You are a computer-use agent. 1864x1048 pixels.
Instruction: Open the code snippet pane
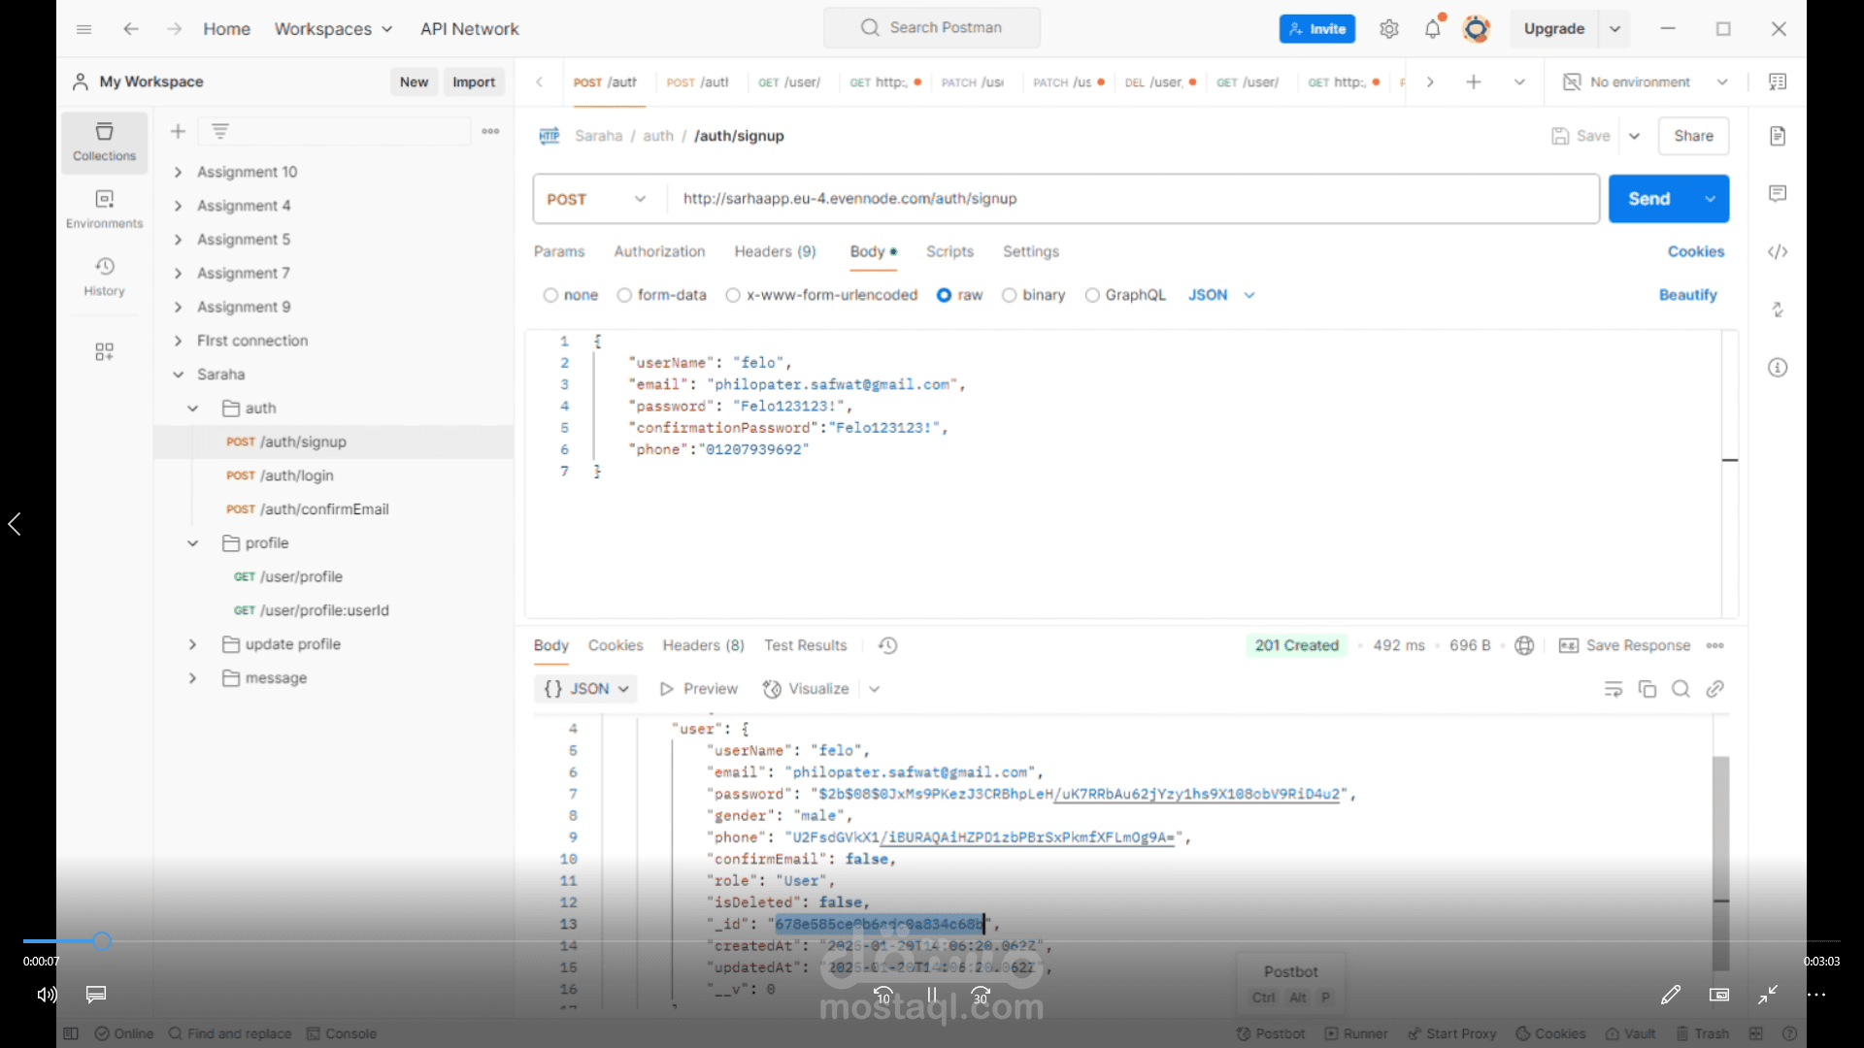[1778, 252]
